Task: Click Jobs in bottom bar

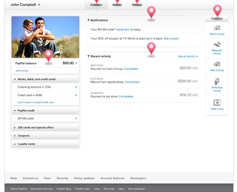Action: pyautogui.click(x=97, y=189)
